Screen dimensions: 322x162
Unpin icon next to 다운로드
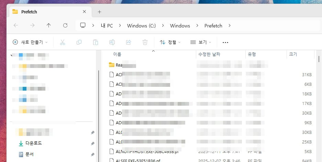pyautogui.click(x=93, y=143)
